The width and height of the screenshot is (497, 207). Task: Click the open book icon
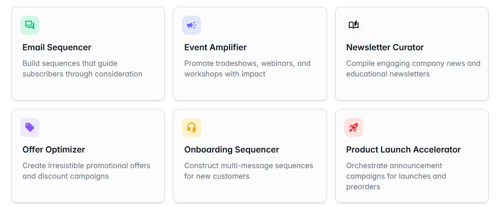coord(353,25)
